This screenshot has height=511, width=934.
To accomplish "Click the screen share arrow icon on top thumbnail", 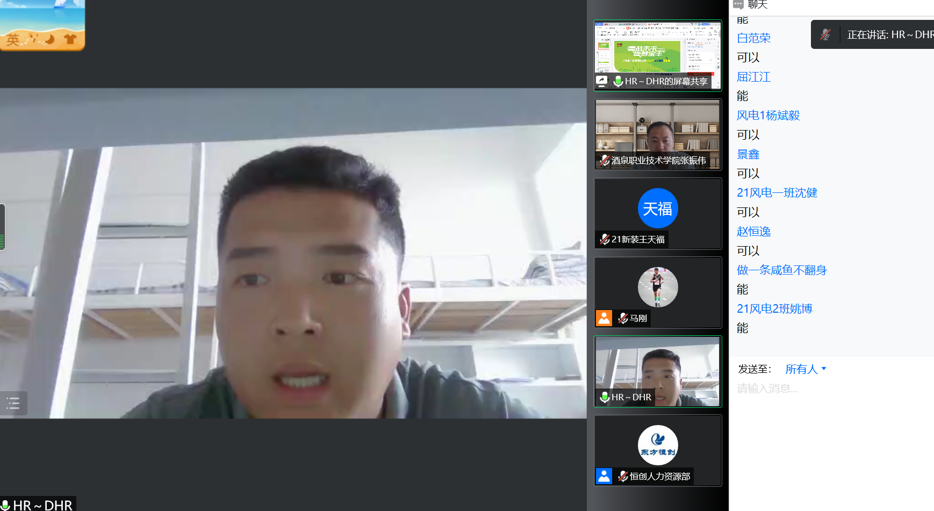I will tap(602, 81).
